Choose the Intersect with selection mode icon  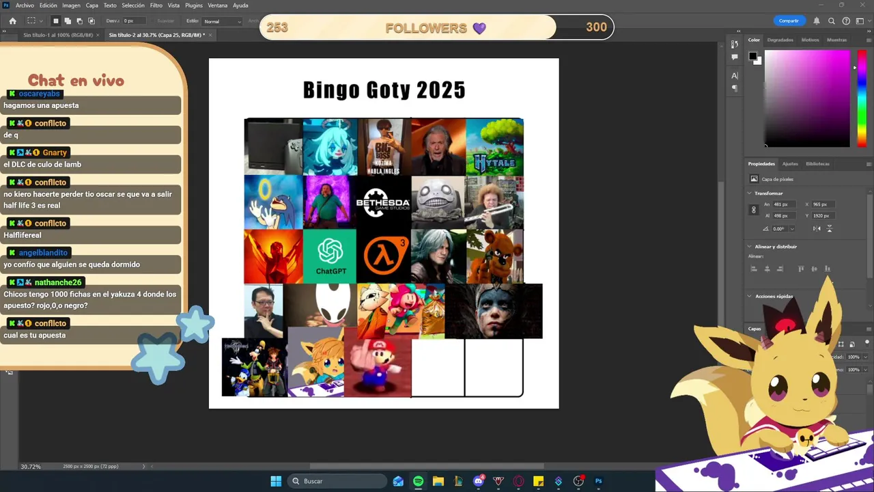91,21
